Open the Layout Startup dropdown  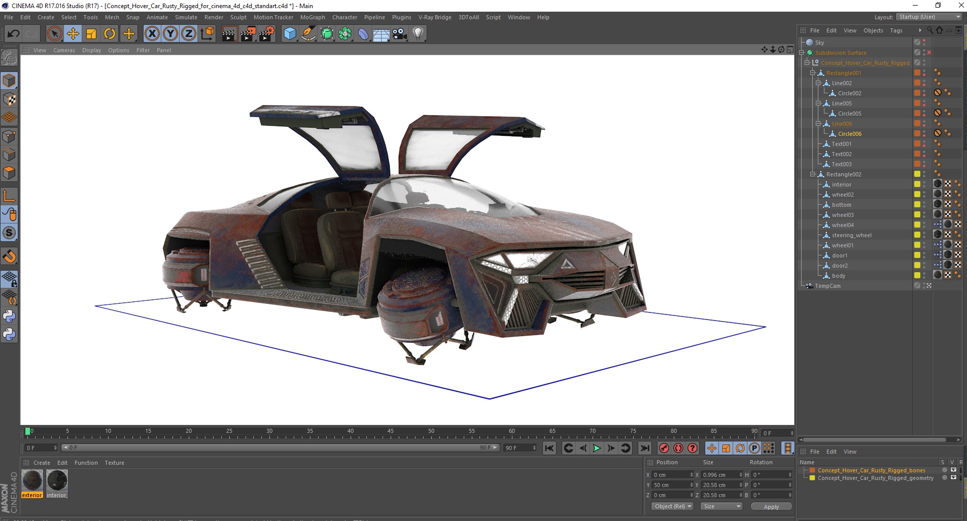pos(928,17)
